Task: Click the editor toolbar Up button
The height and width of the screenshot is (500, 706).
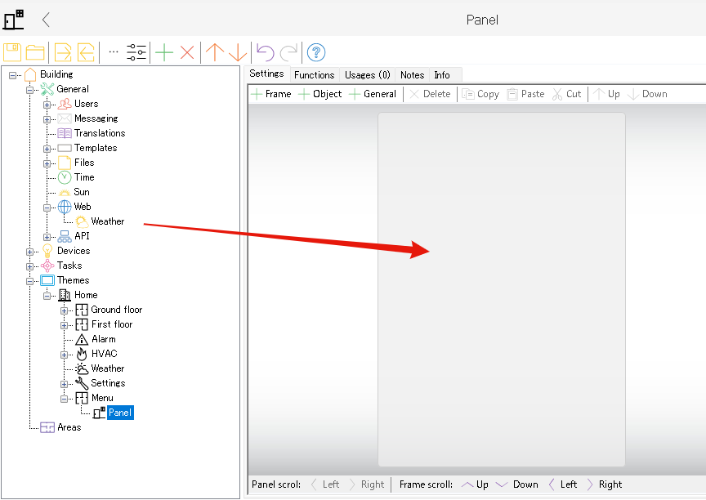Action: (x=606, y=94)
